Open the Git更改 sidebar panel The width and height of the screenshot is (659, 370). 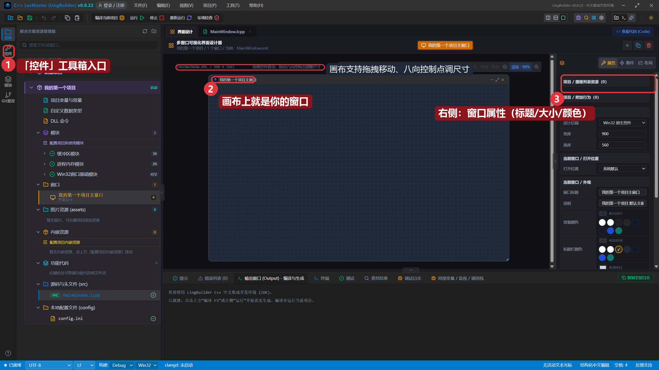(x=8, y=97)
